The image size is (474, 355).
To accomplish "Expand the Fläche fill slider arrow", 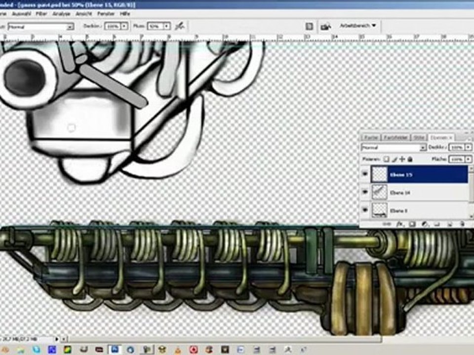I will 468,159.
